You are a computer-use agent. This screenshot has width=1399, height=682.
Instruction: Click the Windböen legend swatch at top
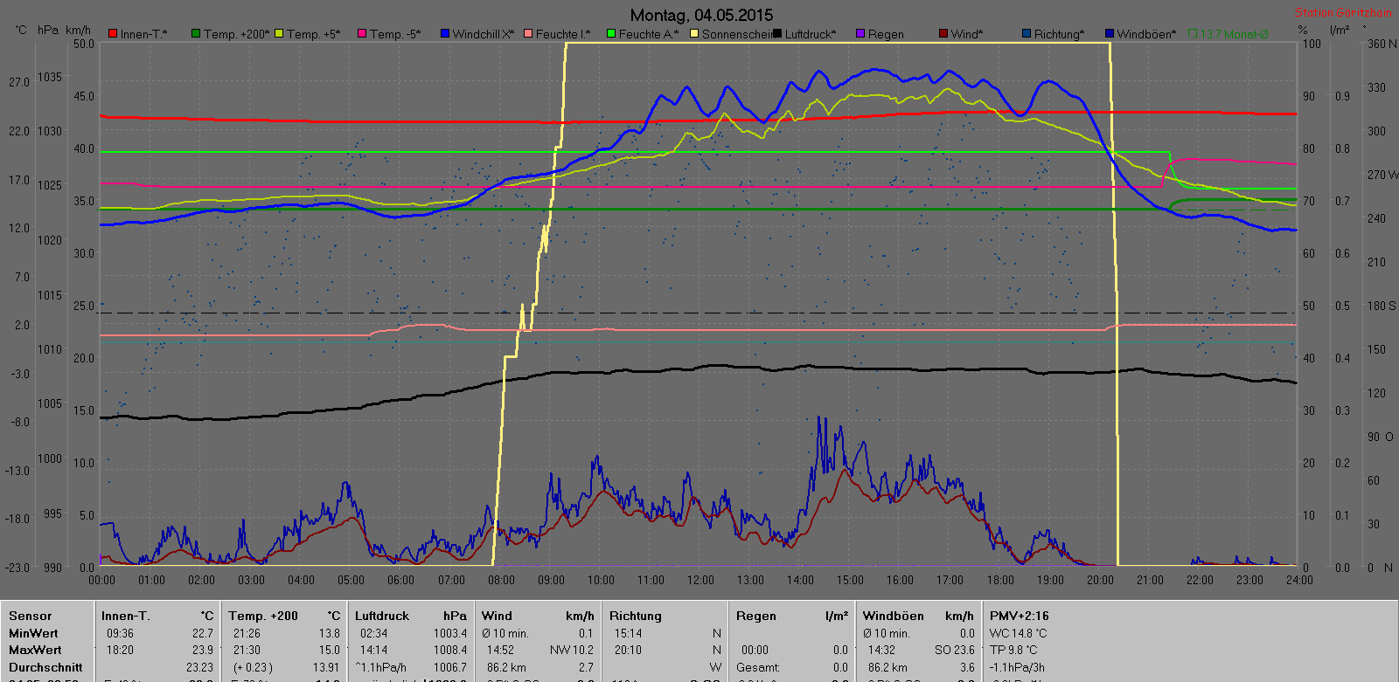pyautogui.click(x=1110, y=34)
